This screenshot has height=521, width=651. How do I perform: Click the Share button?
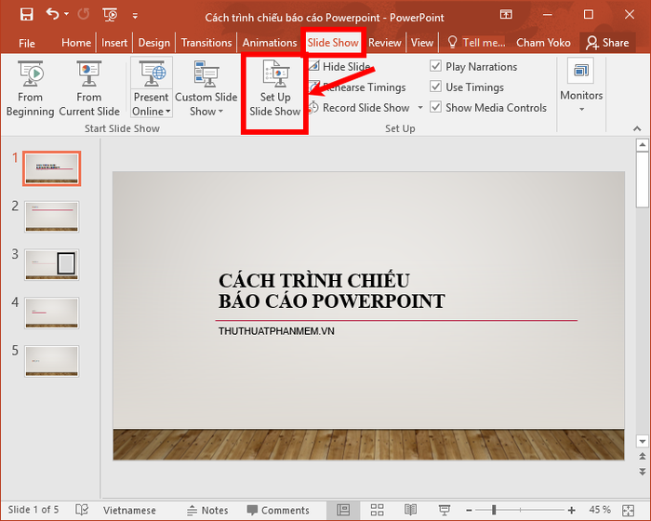click(x=607, y=43)
